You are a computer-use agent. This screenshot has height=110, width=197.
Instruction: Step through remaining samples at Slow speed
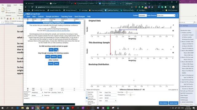click(x=48, y=57)
